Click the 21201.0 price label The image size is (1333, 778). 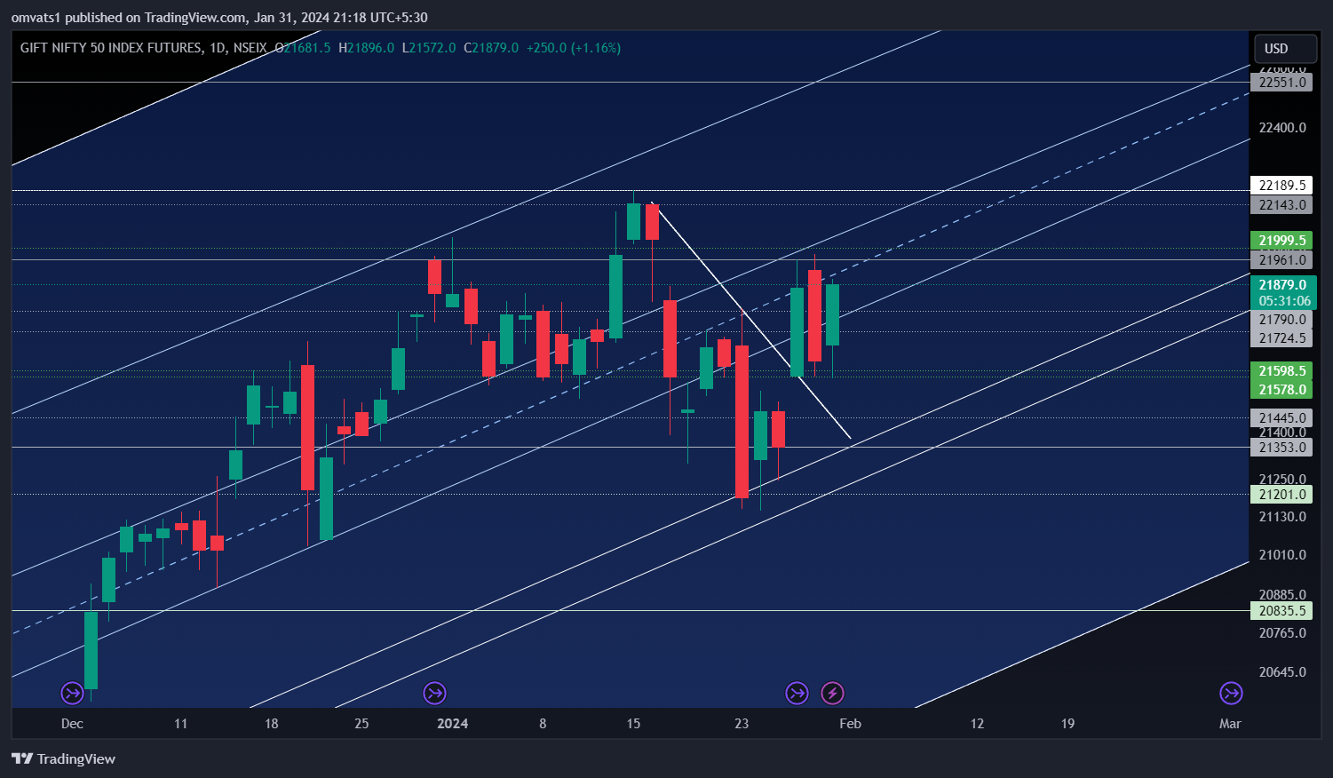click(x=1283, y=495)
